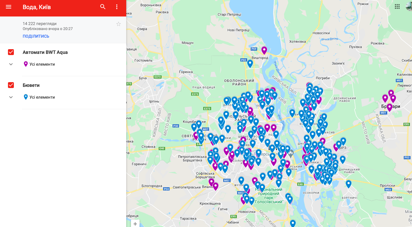Click the purple Усі елементи legend marker
The image size is (412, 227).
coord(26,64)
